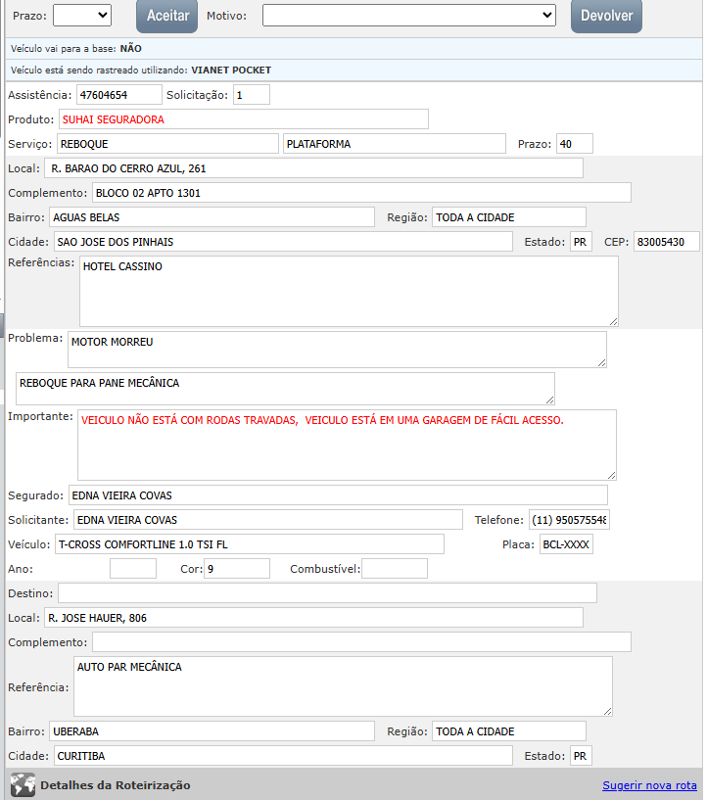Click the Importante notes textarea

[x=347, y=444]
